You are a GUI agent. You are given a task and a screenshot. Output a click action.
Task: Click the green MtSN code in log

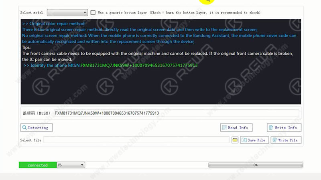tap(139, 65)
